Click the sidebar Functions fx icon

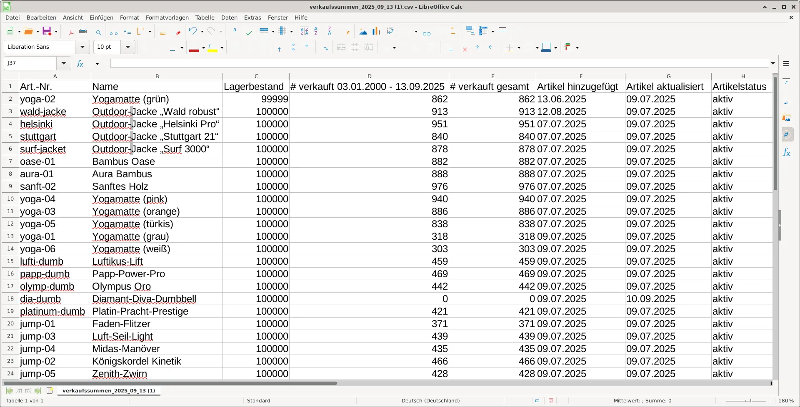click(787, 152)
